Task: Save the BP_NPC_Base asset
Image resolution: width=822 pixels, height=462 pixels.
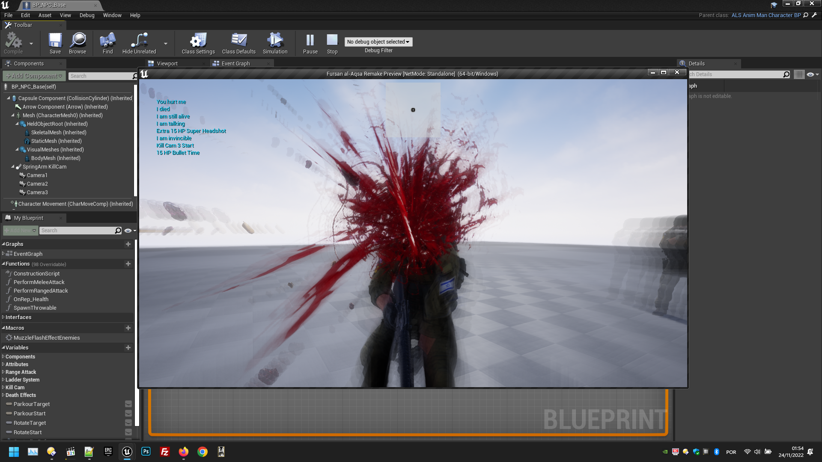Action: [55, 43]
